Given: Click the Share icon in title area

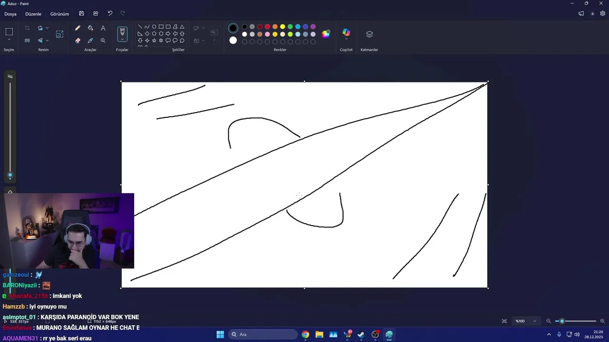Looking at the screenshot, I should (96, 14).
